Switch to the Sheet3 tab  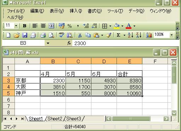click(74, 119)
